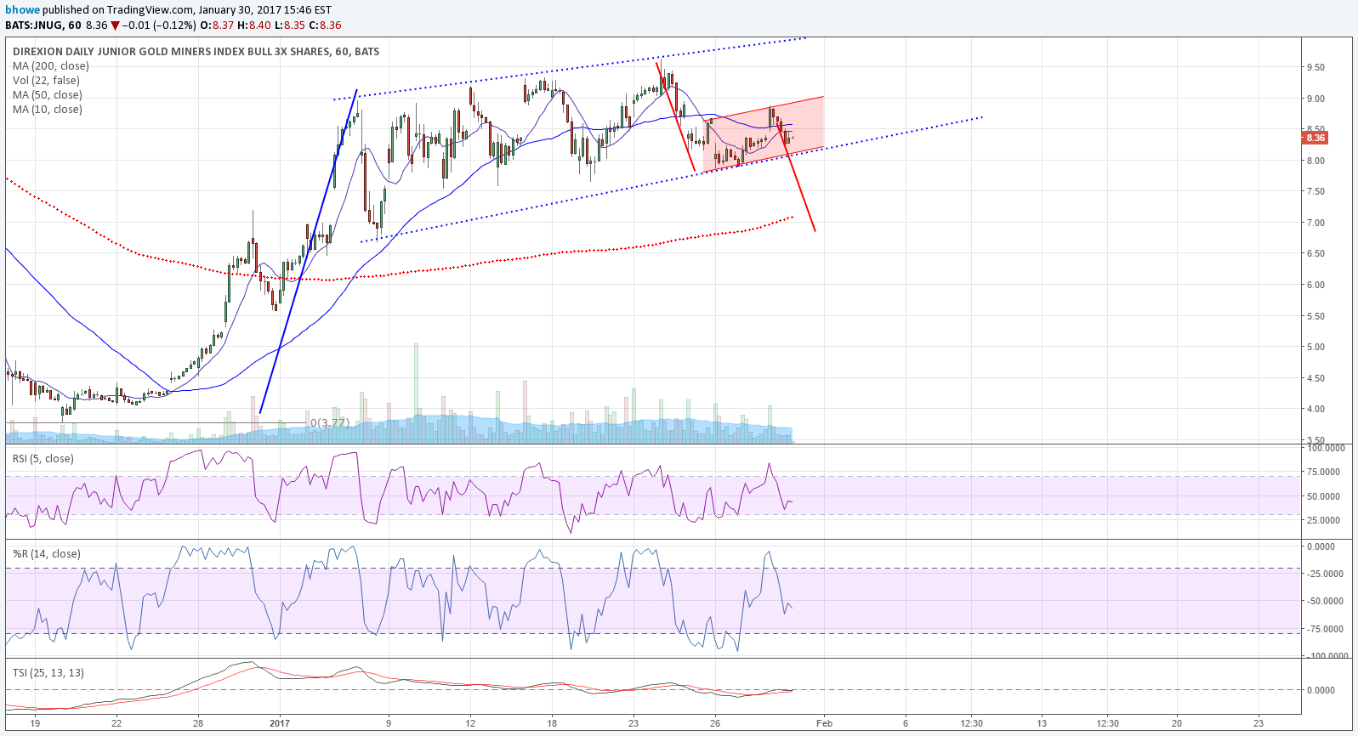Click the 2017 label on the date axis

pos(280,723)
